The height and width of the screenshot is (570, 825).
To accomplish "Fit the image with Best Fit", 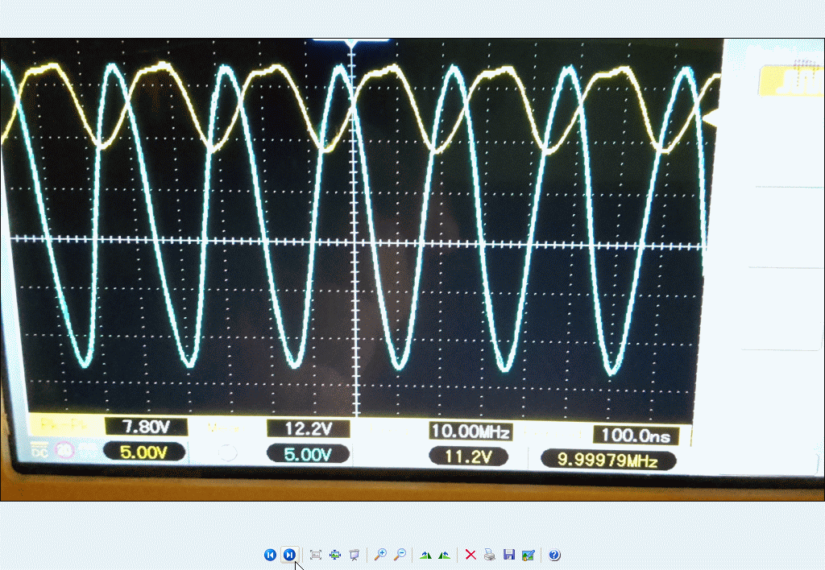I will [x=316, y=555].
